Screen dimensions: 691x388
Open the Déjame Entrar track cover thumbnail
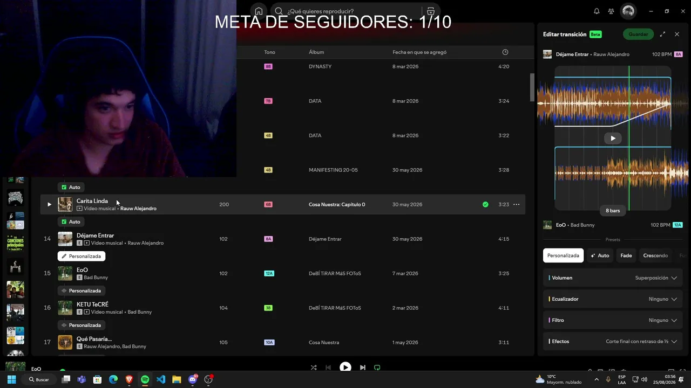(x=65, y=239)
